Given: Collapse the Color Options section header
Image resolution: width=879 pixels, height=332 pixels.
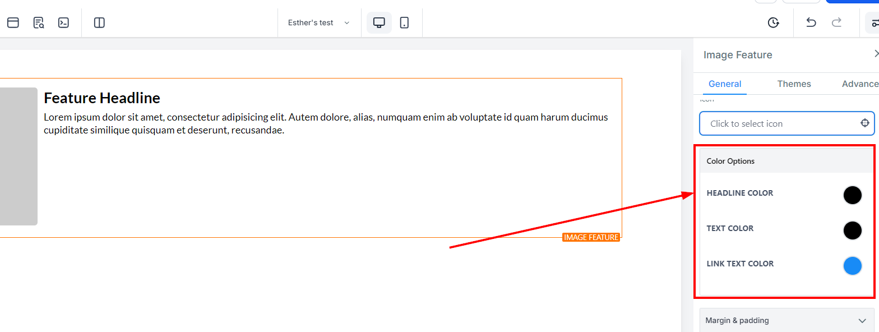Looking at the screenshot, I should click(x=787, y=161).
